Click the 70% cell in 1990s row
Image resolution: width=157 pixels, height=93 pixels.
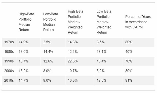[x=129, y=61]
